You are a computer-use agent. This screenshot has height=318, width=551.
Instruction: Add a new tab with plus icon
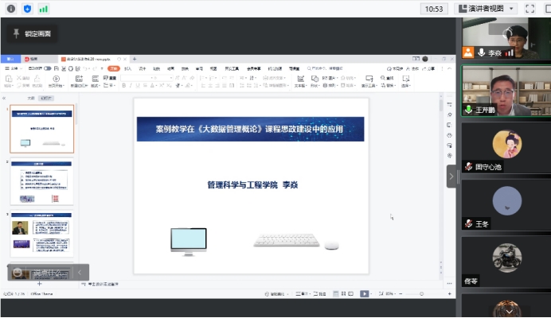(x=135, y=59)
